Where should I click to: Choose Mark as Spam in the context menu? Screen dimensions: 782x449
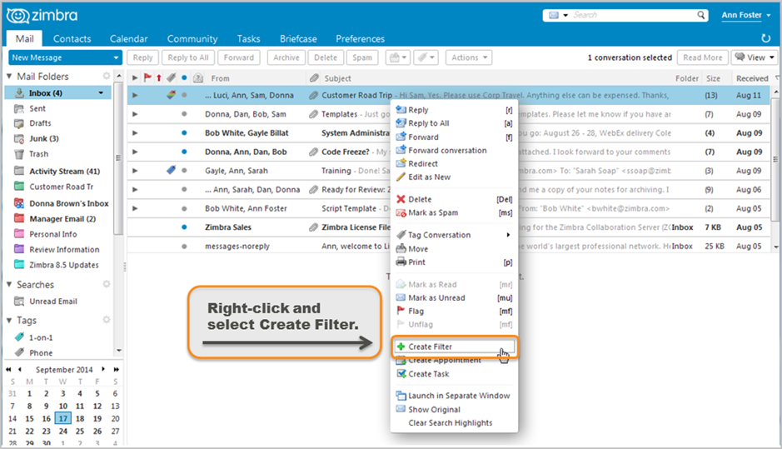click(455, 212)
